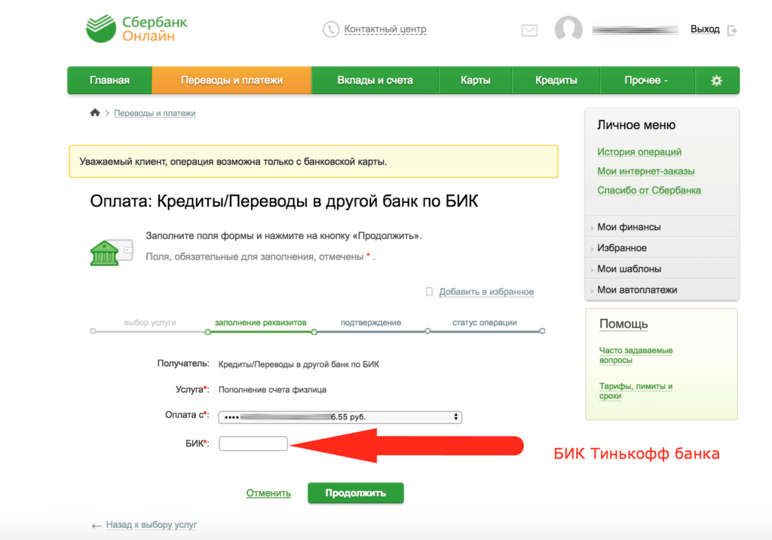The width and height of the screenshot is (772, 540).
Task: Open the Переводы и платежи tab
Action: point(231,80)
